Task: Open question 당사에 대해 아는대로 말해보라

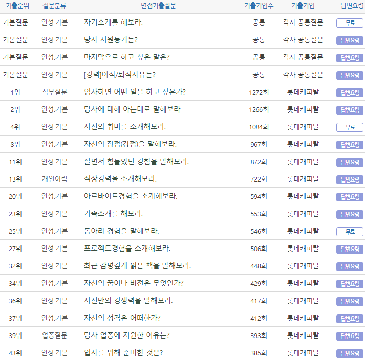Action: click(132, 109)
